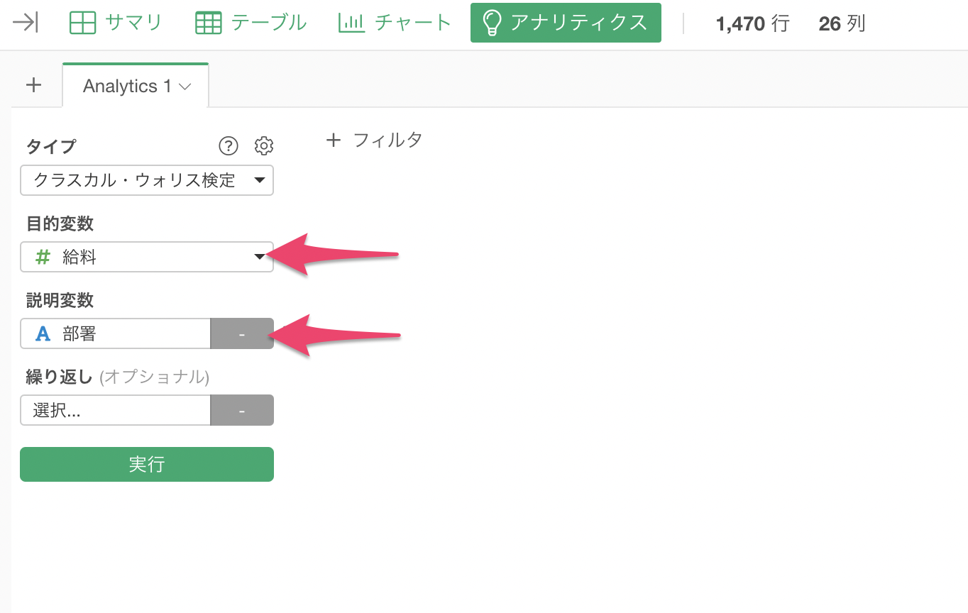Open the サマリ summary view
This screenshot has height=613, width=968.
coord(116,23)
